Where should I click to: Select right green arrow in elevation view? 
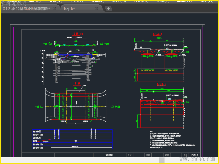101,44
